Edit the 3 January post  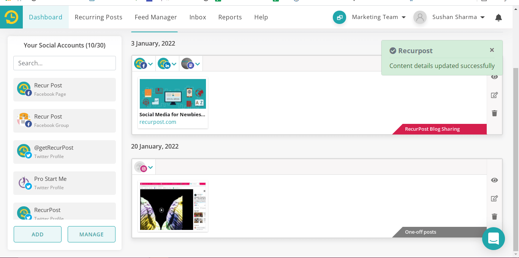coord(494,95)
